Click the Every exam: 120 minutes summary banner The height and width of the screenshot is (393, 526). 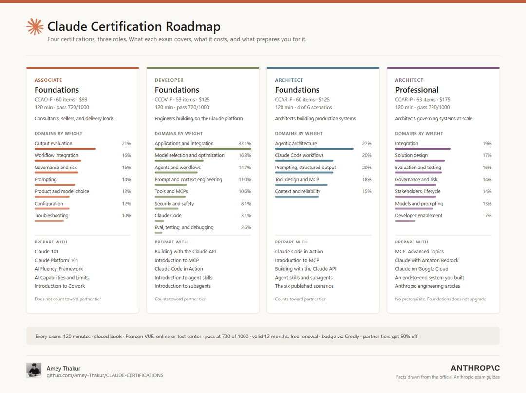[263, 337]
